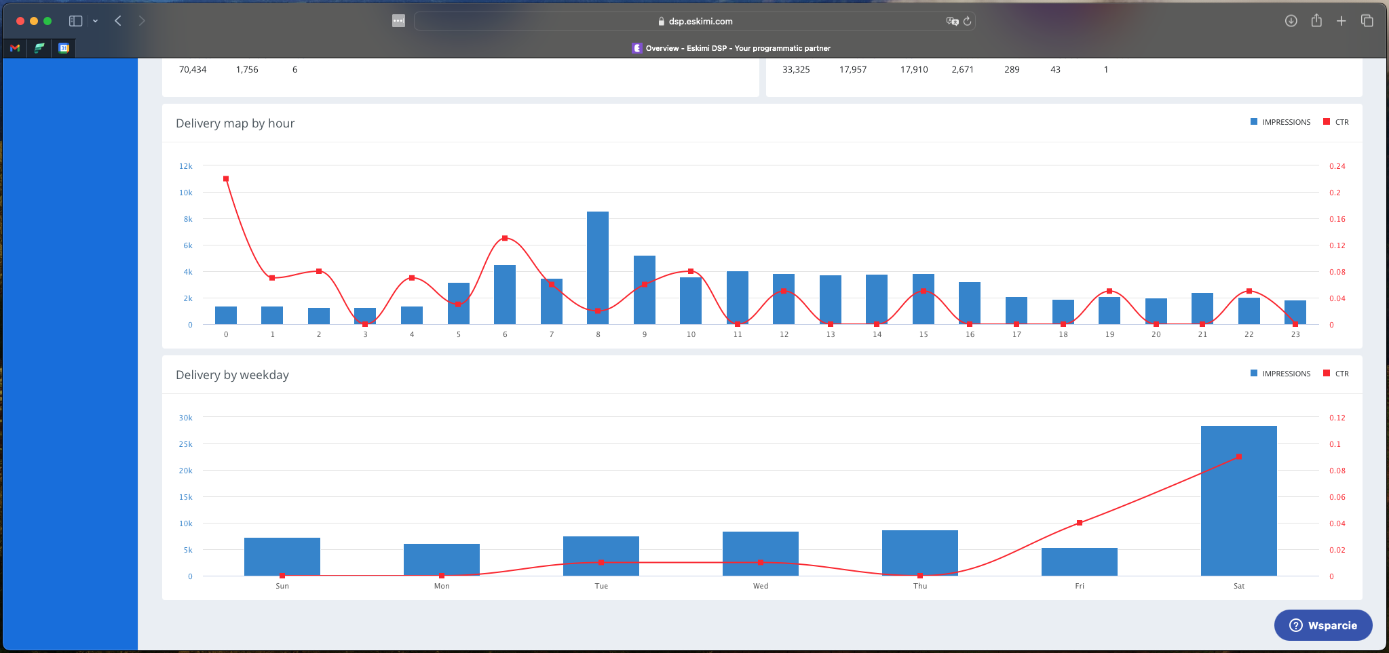Click the red CTR swatch in weekday legend
Viewport: 1389px width, 653px height.
click(1327, 374)
